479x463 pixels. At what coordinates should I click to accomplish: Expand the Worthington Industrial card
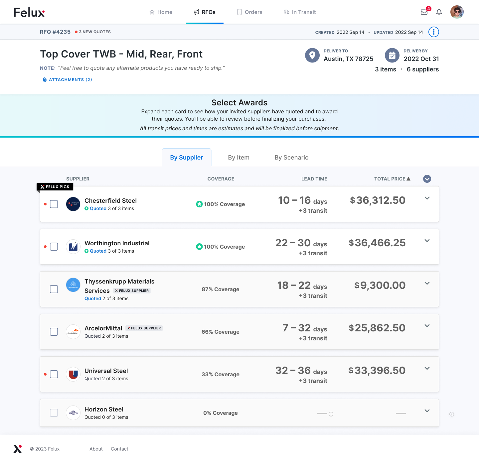click(x=427, y=241)
